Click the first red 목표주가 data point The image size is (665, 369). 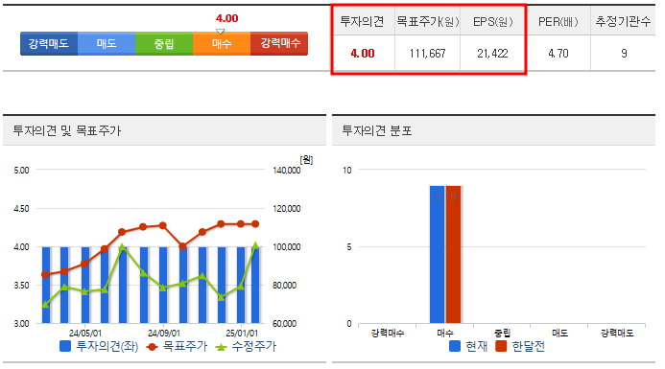(45, 274)
